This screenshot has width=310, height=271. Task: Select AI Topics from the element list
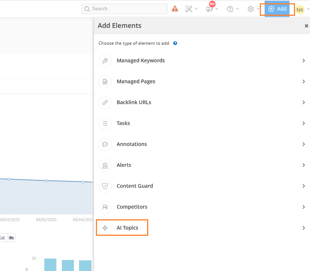(127, 228)
